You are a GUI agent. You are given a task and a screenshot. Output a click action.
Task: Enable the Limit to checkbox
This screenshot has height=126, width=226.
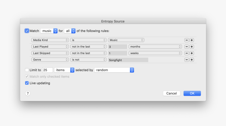(x=27, y=70)
